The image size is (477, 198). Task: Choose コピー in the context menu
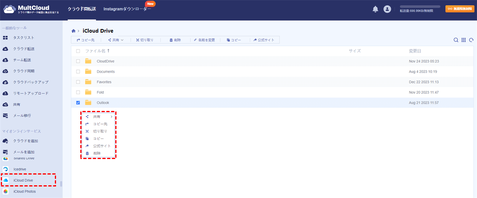[99, 138]
